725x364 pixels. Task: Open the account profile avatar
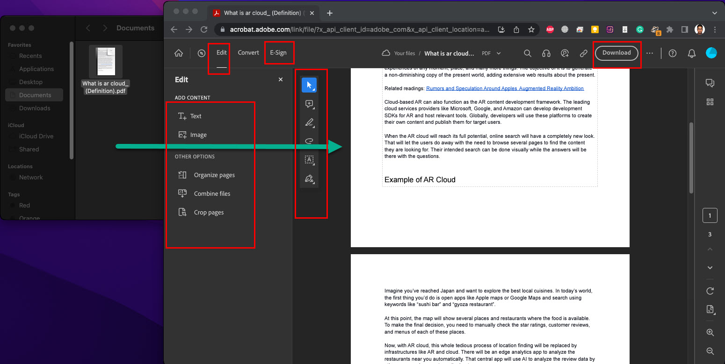(711, 53)
